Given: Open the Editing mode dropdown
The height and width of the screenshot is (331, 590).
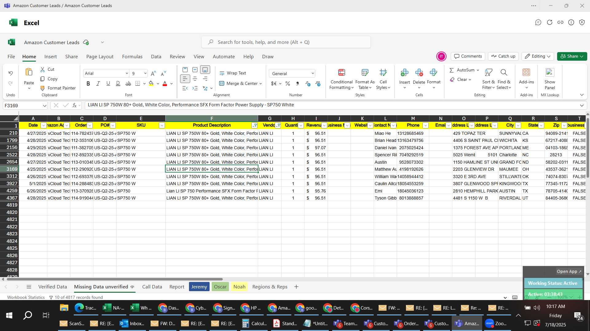Looking at the screenshot, I should tap(538, 56).
